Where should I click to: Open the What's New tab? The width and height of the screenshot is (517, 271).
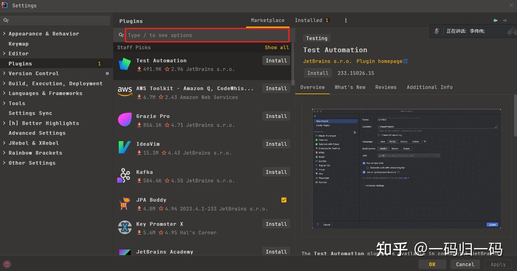coord(350,87)
